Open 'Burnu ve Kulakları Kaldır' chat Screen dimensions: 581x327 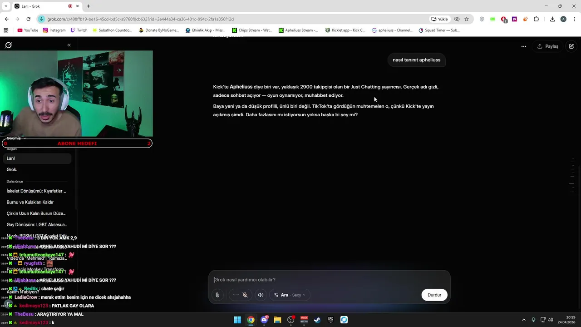pos(37,202)
